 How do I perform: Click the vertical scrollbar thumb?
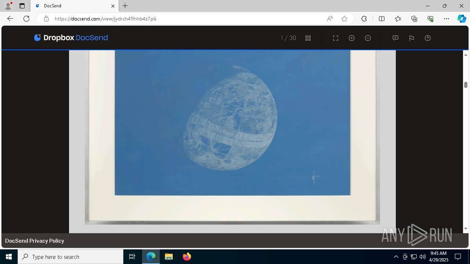pos(466,85)
